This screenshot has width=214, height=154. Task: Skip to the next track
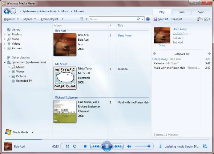[x=118, y=146]
